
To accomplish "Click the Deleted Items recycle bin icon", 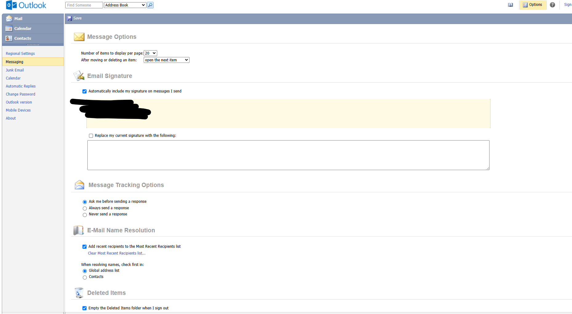I will tap(79, 293).
